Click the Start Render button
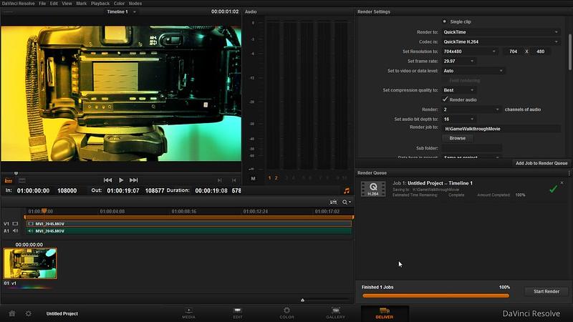The image size is (573, 322). tap(546, 291)
